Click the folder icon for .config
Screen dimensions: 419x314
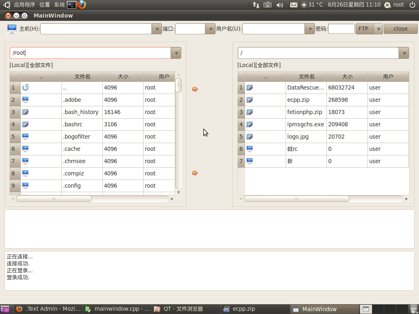25,186
